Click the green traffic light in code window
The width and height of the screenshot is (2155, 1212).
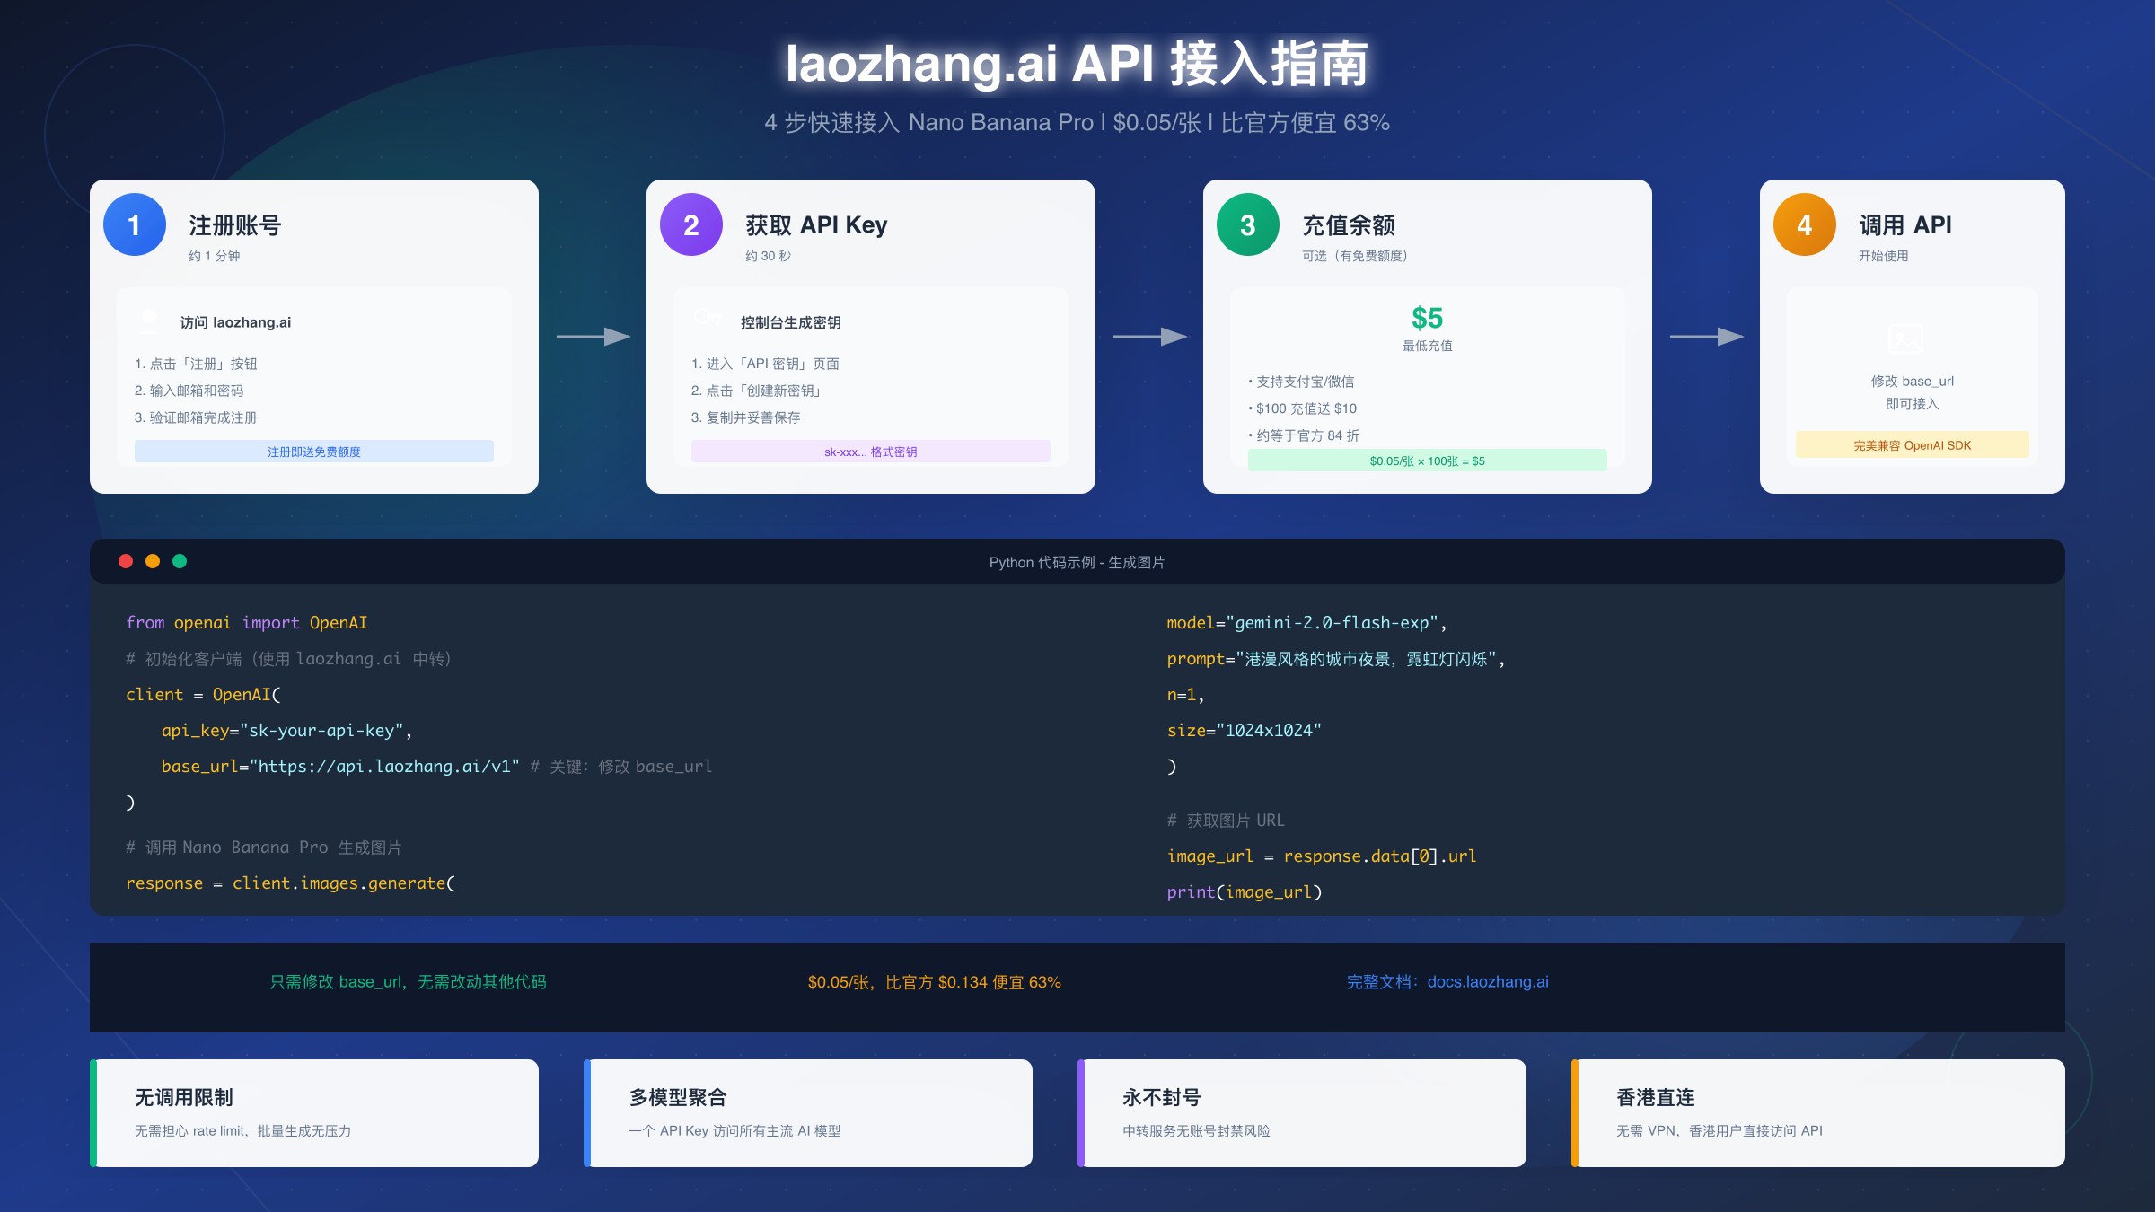pyautogui.click(x=180, y=560)
